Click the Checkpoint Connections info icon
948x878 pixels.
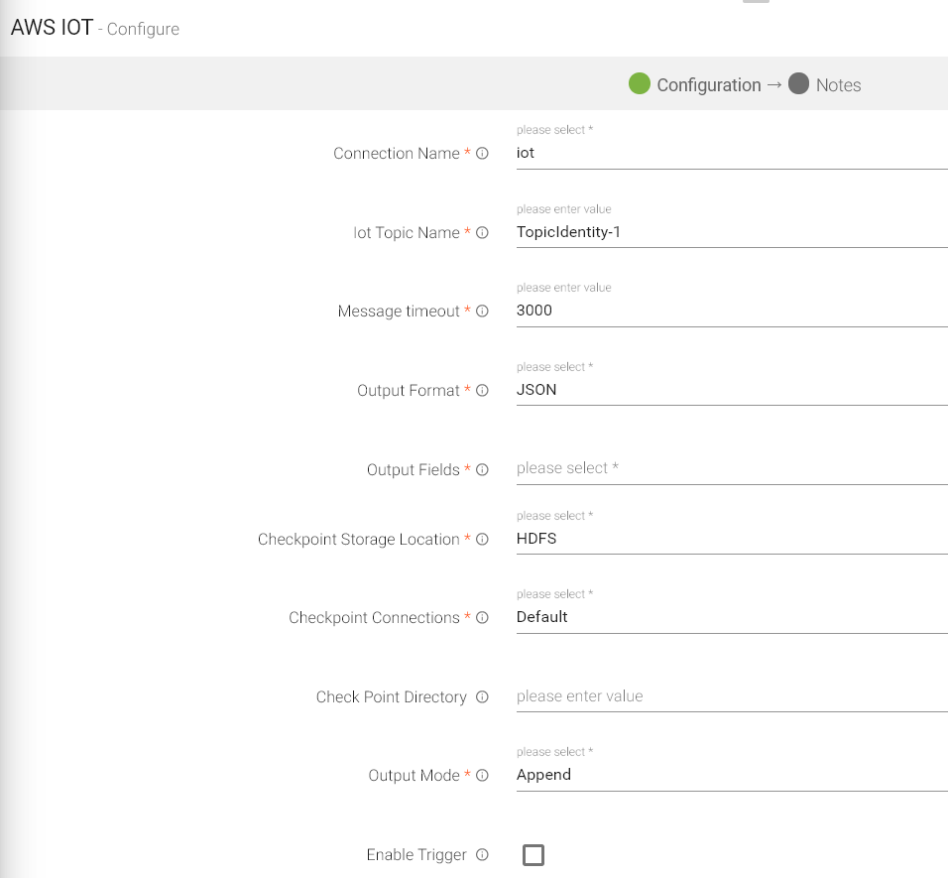coord(482,618)
